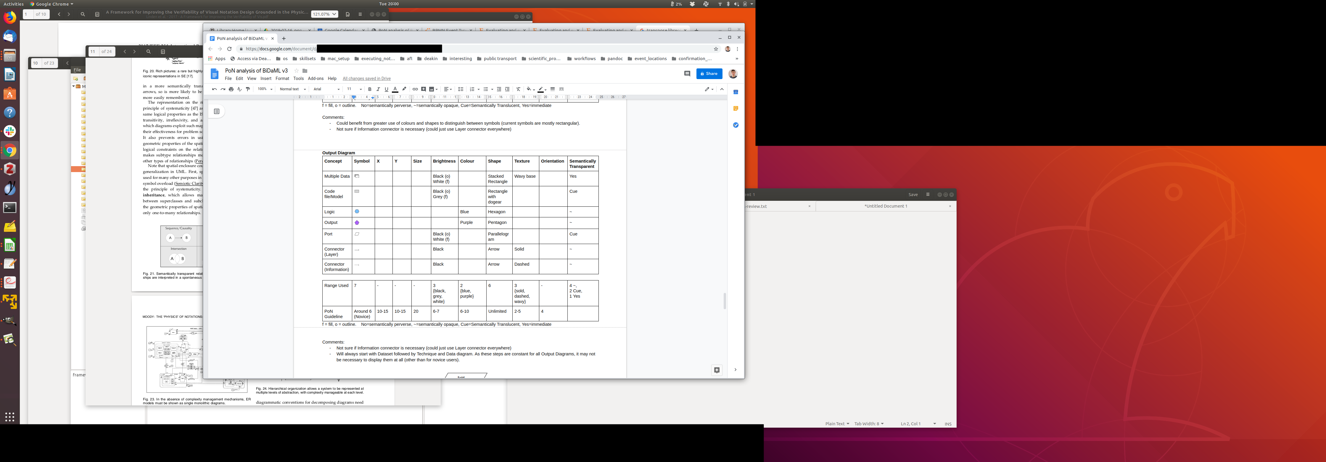Open the Arial font dropdown
Screen dimensions: 1326x462
click(326, 89)
